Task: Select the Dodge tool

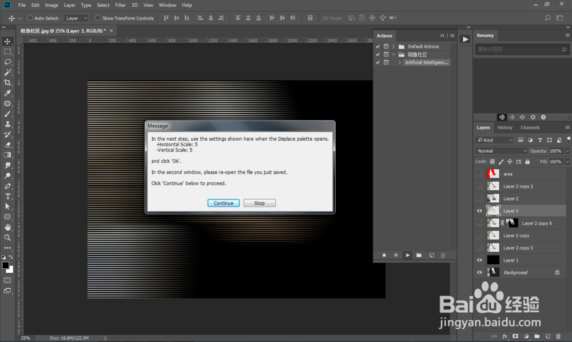Action: (x=7, y=176)
